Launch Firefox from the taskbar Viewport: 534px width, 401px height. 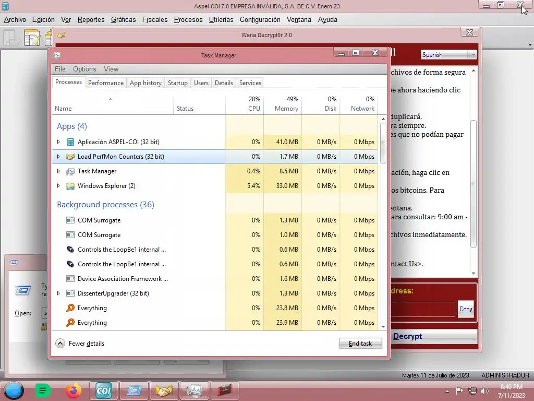(73, 391)
